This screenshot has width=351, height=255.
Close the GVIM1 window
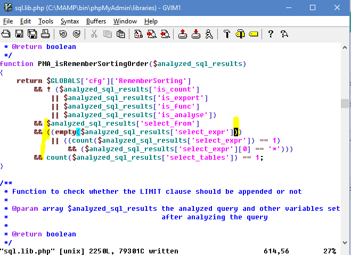337,7
